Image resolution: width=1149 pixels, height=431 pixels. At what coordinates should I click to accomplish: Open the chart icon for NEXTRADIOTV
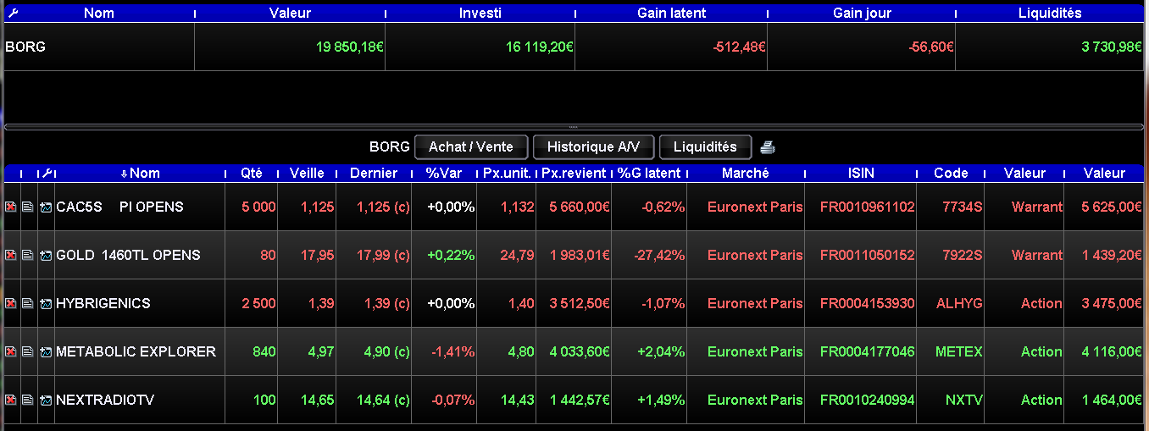tap(46, 401)
